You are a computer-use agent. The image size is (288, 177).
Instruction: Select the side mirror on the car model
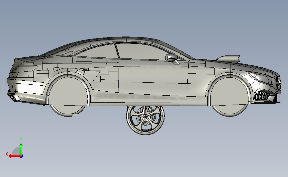(172, 58)
